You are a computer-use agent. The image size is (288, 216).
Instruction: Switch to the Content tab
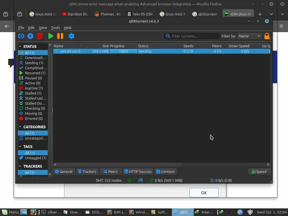point(165,172)
